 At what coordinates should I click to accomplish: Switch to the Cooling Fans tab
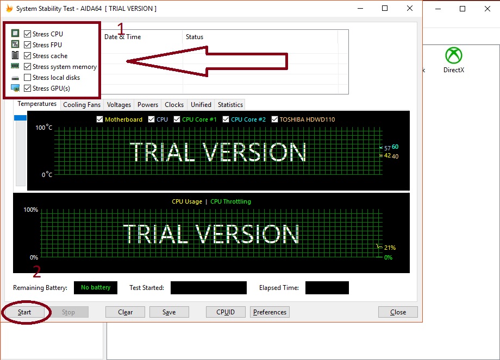pyautogui.click(x=82, y=105)
